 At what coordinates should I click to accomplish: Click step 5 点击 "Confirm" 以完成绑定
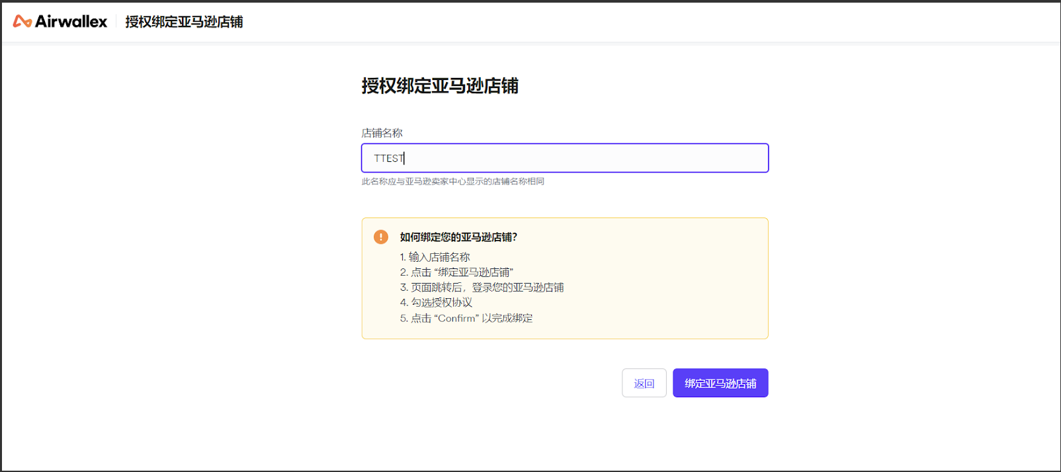tap(466, 318)
